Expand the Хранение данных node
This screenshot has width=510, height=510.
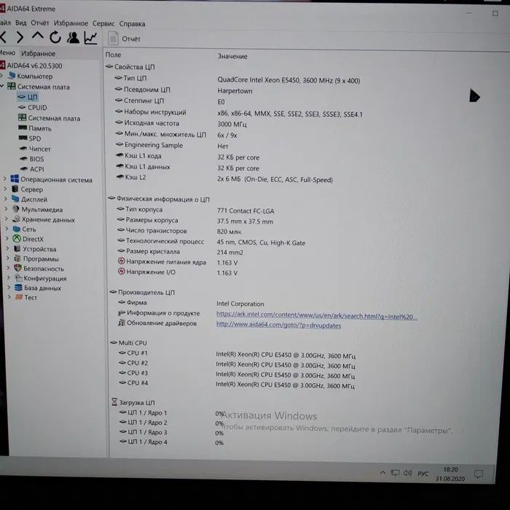(x=7, y=219)
